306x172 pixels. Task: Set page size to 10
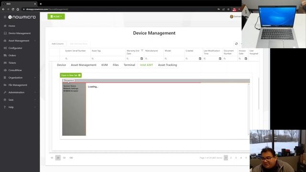pyautogui.click(x=52, y=158)
